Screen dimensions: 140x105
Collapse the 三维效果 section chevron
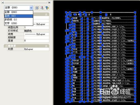point(46,46)
